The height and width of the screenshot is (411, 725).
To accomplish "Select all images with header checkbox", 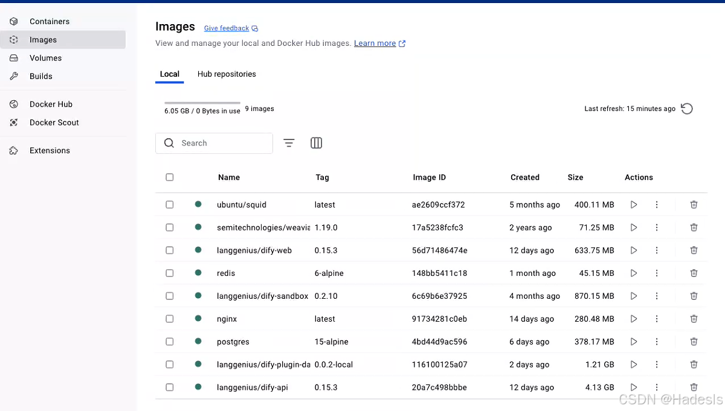I will (170, 177).
